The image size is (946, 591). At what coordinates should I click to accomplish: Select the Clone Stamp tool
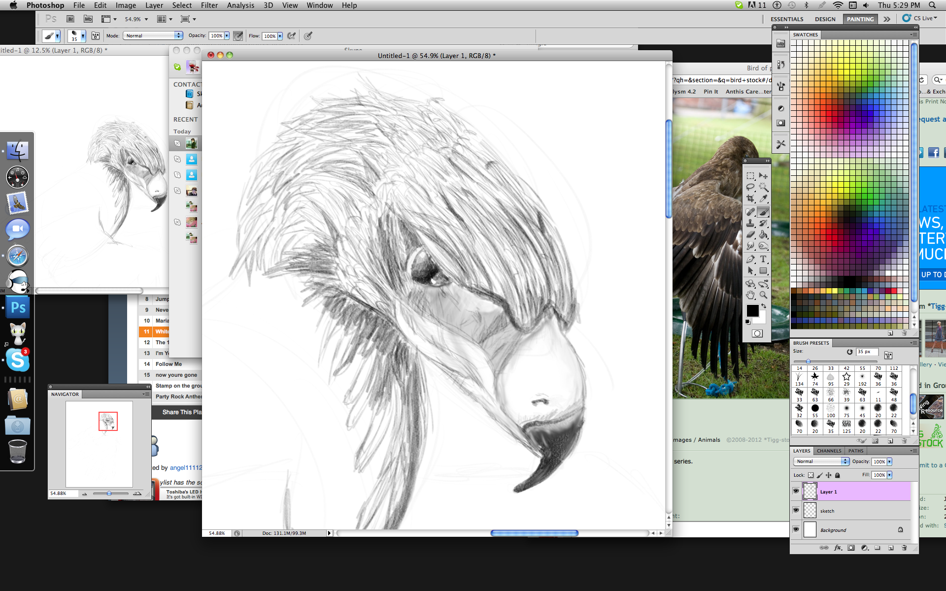pos(750,223)
